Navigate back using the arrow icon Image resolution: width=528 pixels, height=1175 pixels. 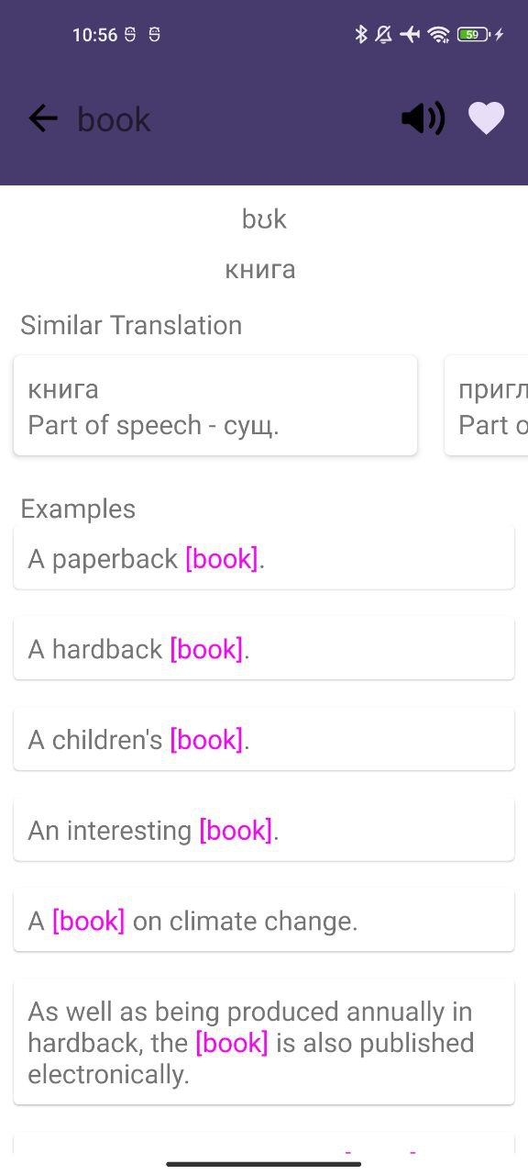[x=42, y=118]
